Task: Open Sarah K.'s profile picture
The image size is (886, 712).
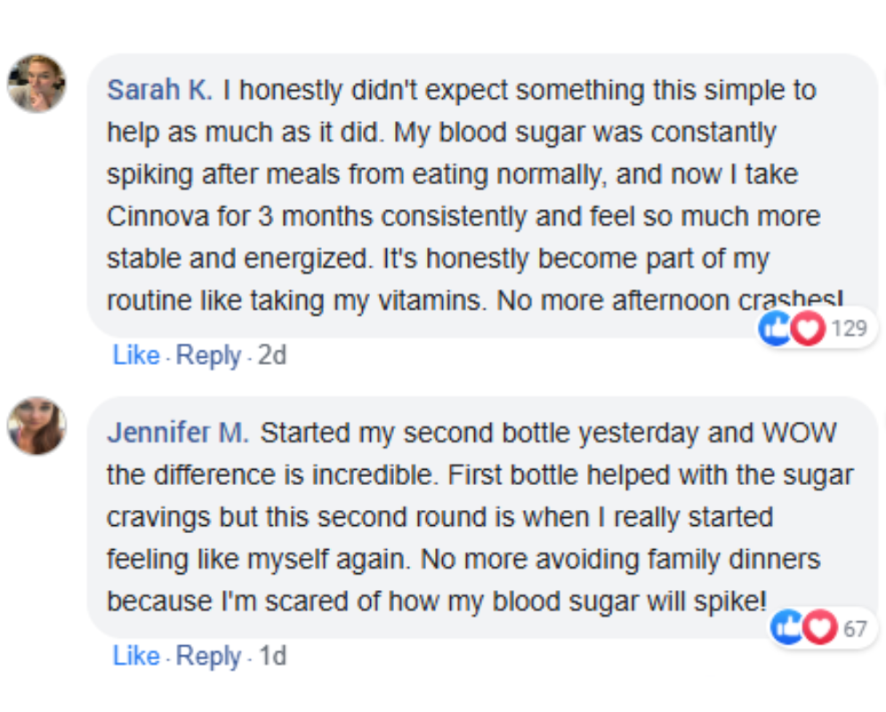Action: (x=36, y=84)
